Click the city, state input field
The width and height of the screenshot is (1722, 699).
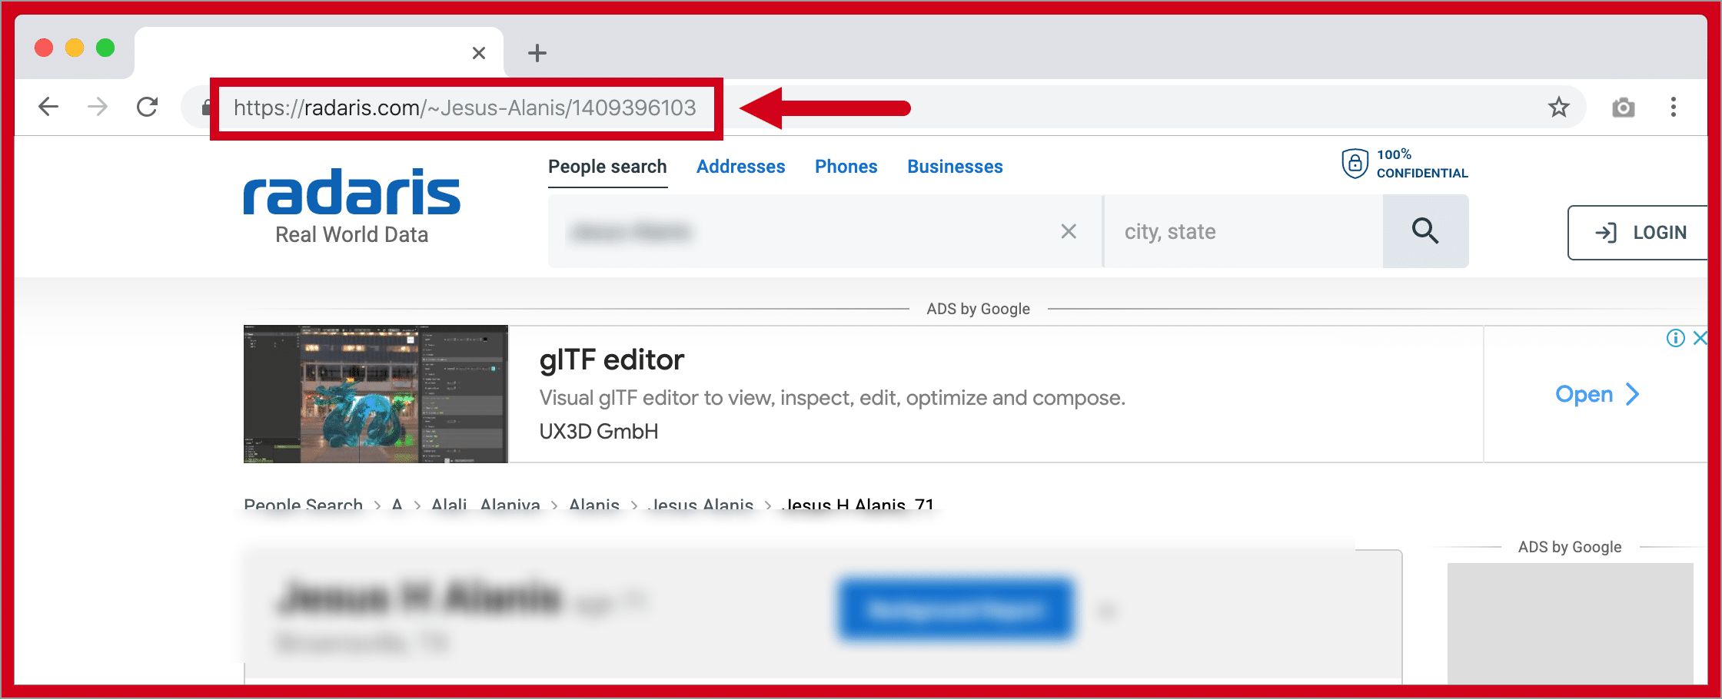[x=1244, y=231]
